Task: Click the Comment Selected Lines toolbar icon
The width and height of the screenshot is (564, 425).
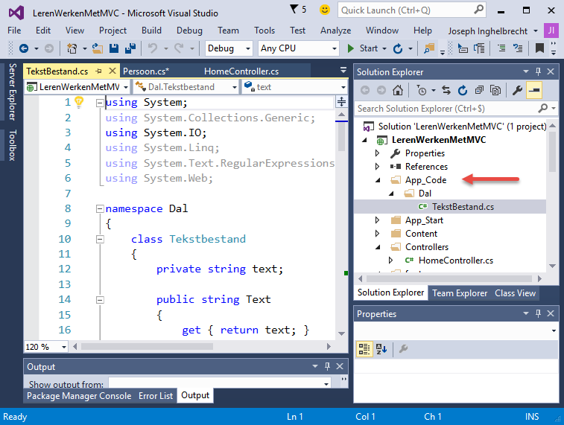Action: pos(501,48)
